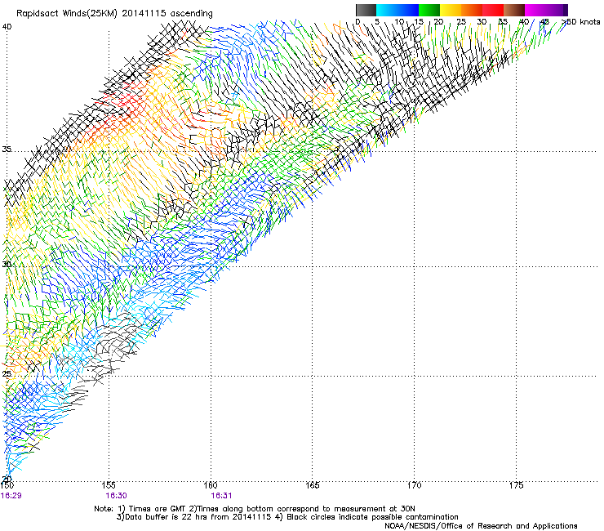Click the purple time stamp '16:31'
Screen dimensions: 604x531
pos(221,496)
